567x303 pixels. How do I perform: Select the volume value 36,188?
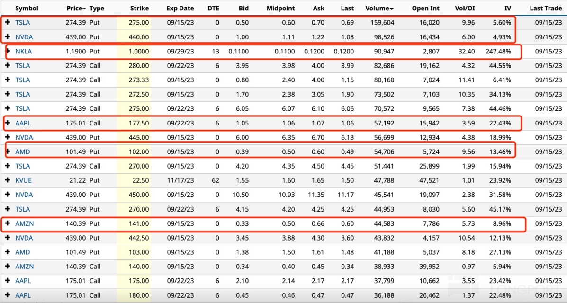[384, 295]
